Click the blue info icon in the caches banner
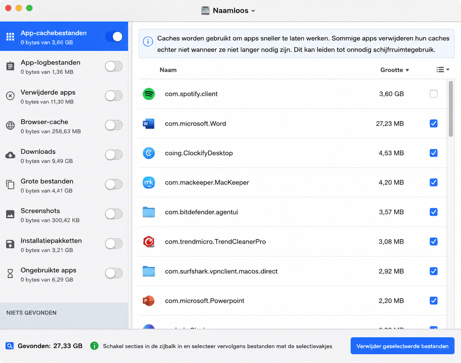 click(148, 42)
